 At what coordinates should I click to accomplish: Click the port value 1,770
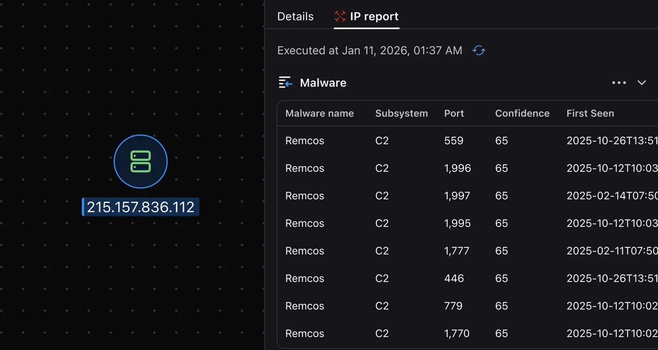[457, 333]
